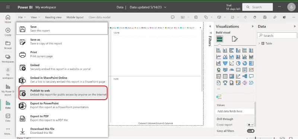Viewport: 298px width, 139px height.
Task: Collapse the Data pane chevron
Action: [295, 26]
